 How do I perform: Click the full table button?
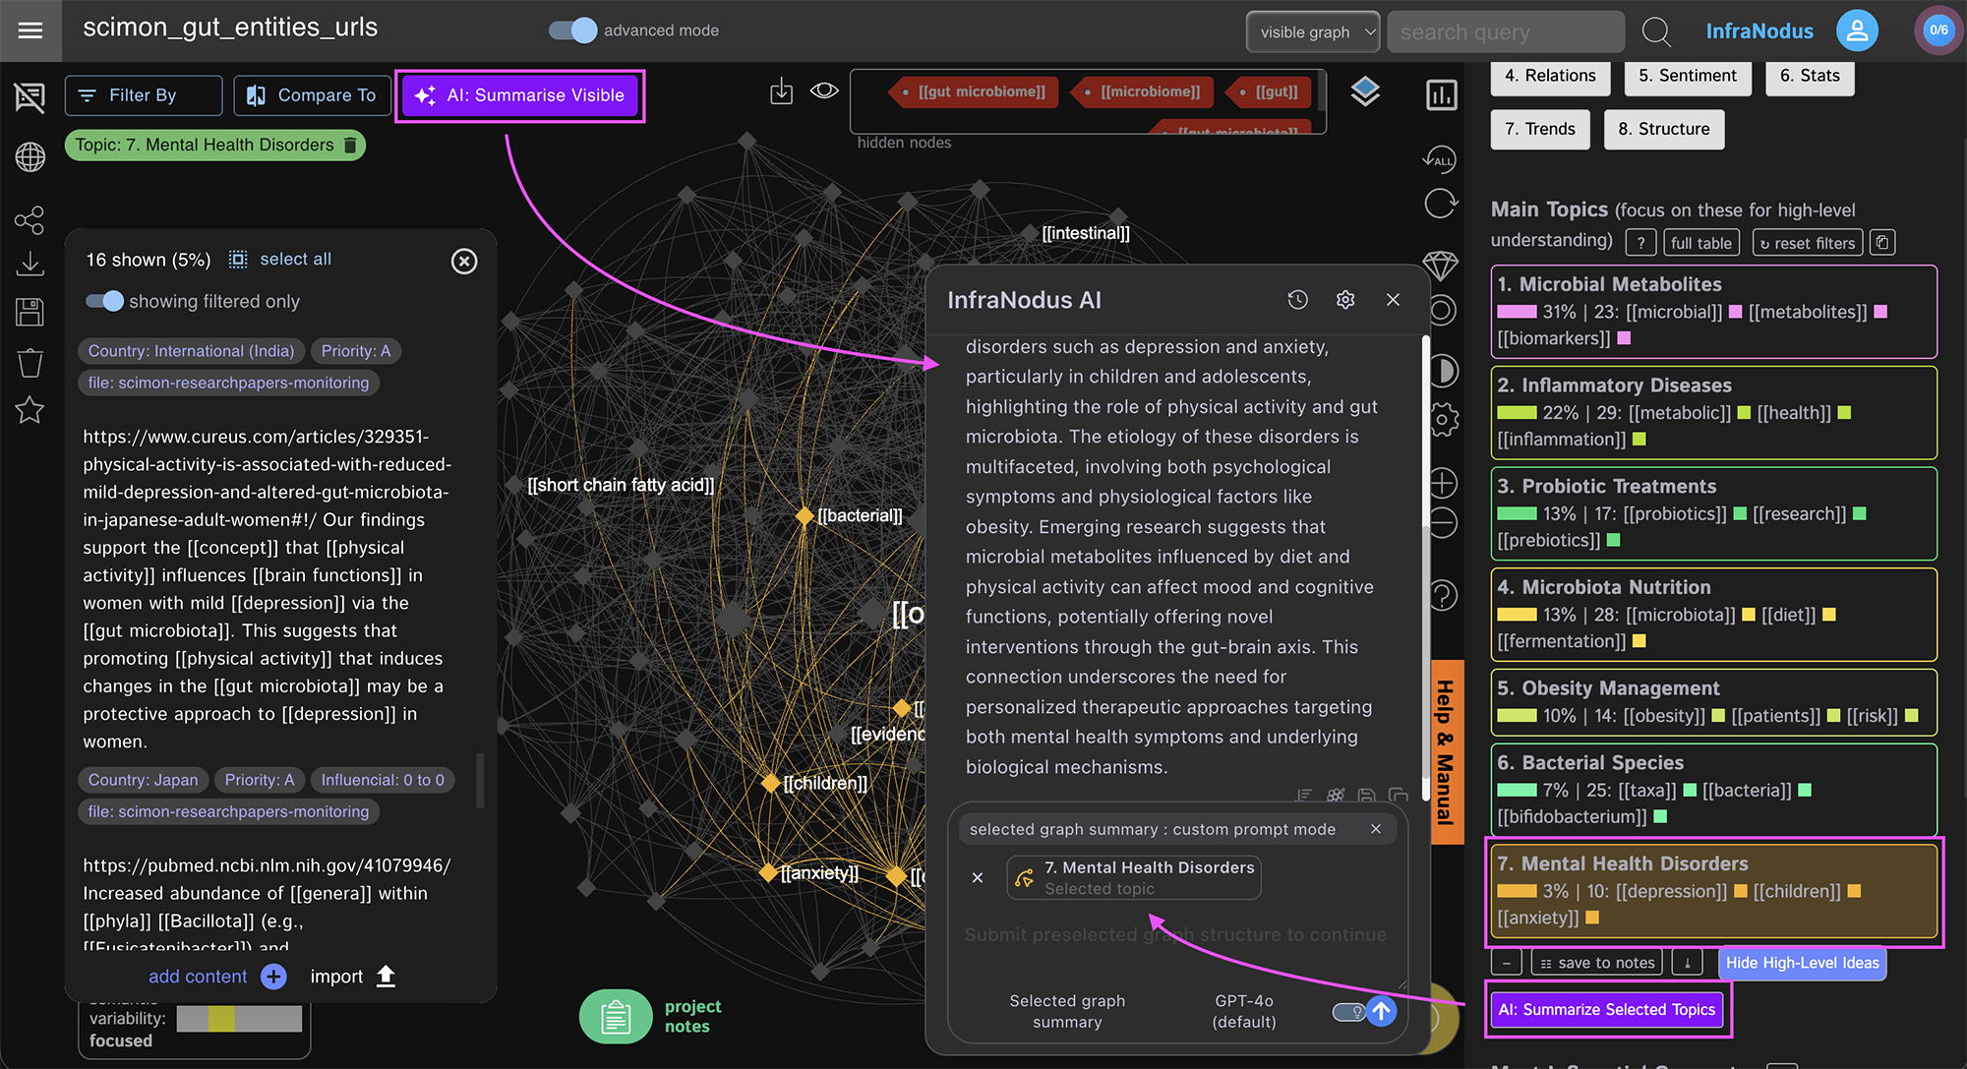click(x=1700, y=243)
